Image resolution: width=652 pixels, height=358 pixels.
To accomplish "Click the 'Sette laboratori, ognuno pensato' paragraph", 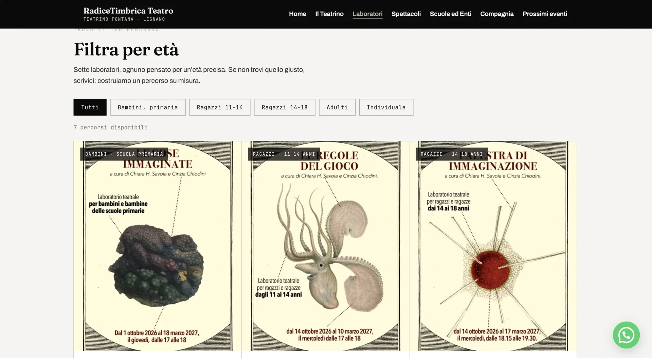I will click(189, 75).
